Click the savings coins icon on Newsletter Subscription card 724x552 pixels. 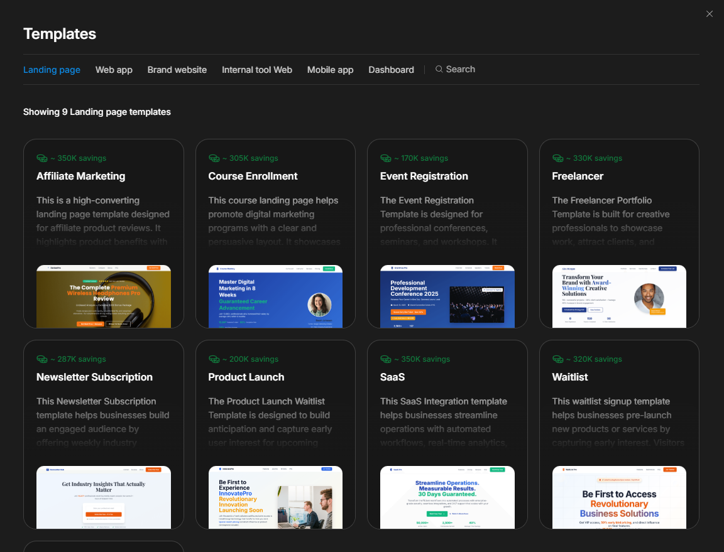click(41, 359)
